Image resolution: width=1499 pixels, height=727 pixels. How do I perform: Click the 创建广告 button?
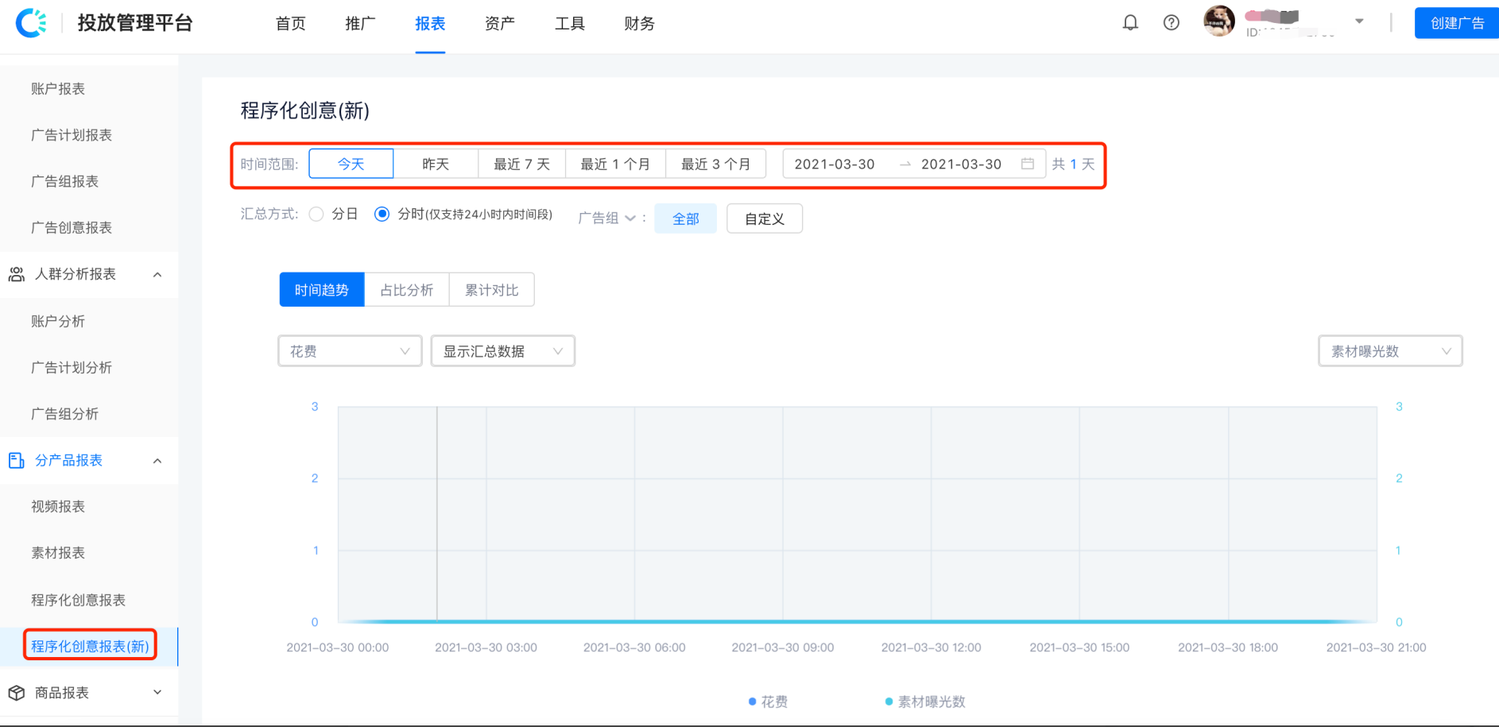click(x=1456, y=22)
